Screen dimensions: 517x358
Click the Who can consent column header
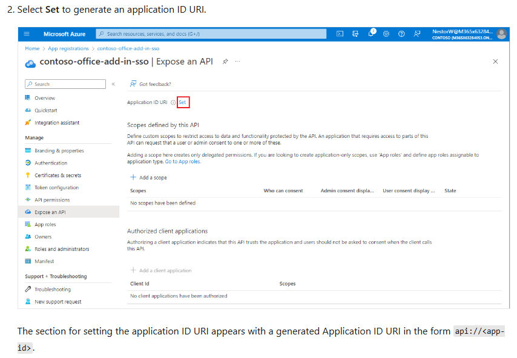[x=283, y=190]
